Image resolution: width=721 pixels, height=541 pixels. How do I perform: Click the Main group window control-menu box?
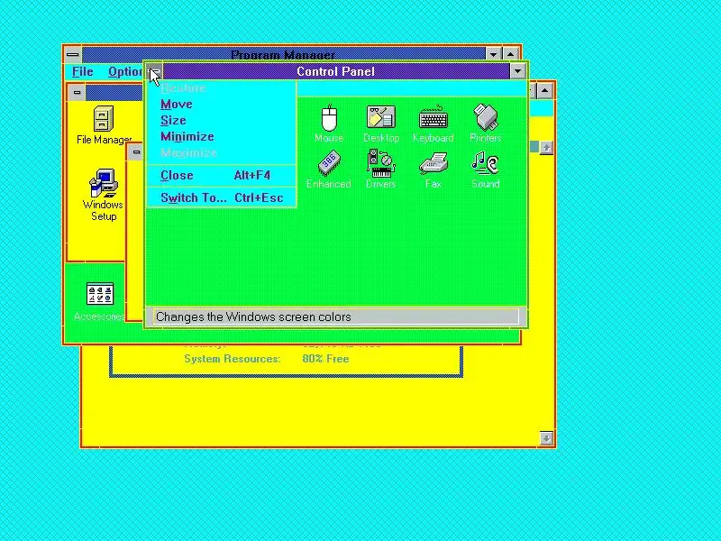[77, 93]
